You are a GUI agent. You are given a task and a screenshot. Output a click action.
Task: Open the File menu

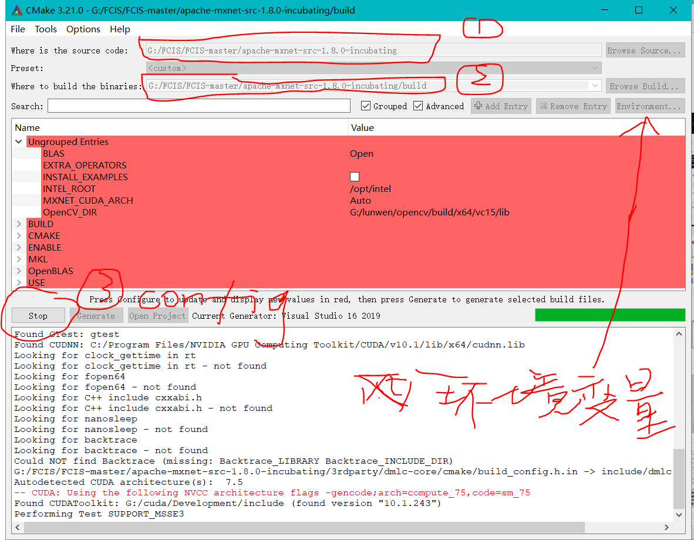[x=18, y=29]
